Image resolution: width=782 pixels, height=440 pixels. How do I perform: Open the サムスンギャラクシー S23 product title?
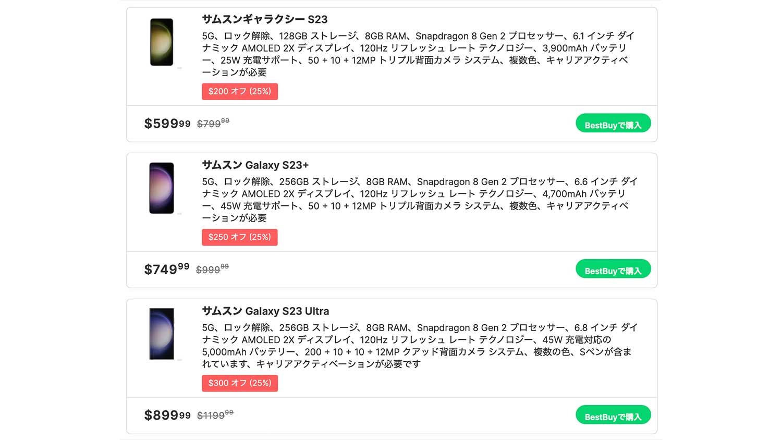264,19
